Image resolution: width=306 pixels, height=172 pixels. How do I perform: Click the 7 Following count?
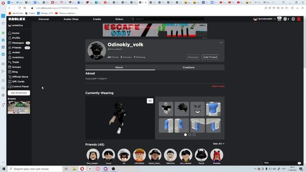pyautogui.click(x=140, y=57)
